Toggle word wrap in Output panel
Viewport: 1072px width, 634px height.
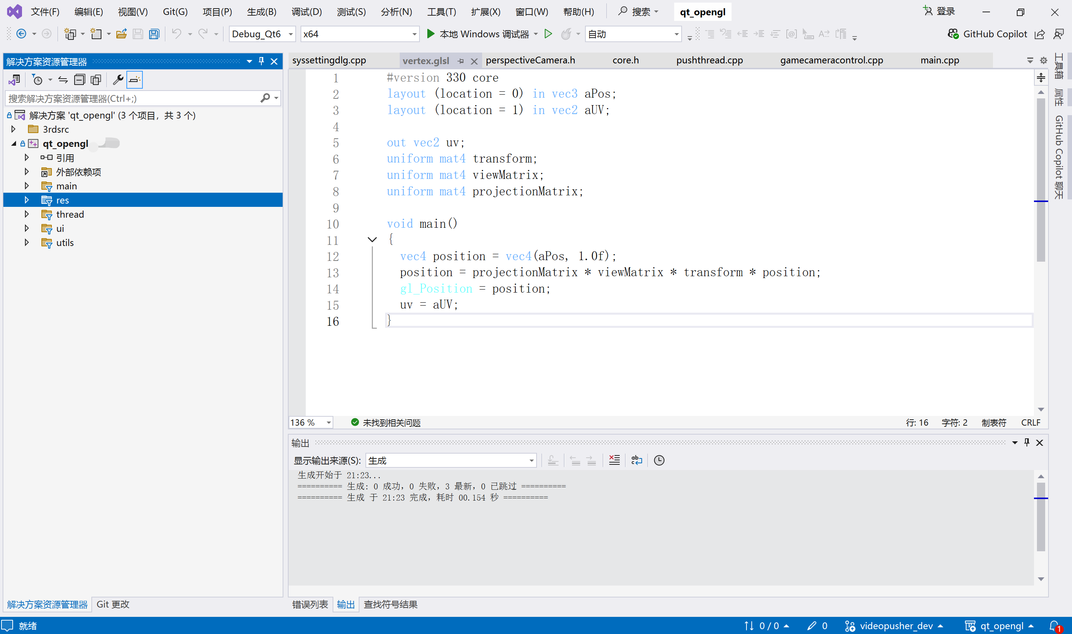click(636, 460)
